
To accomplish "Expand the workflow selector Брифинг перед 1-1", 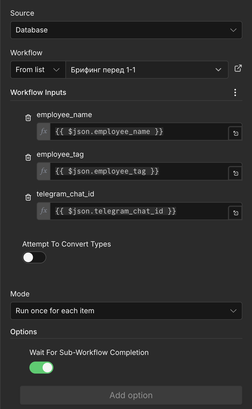I will [x=146, y=70].
